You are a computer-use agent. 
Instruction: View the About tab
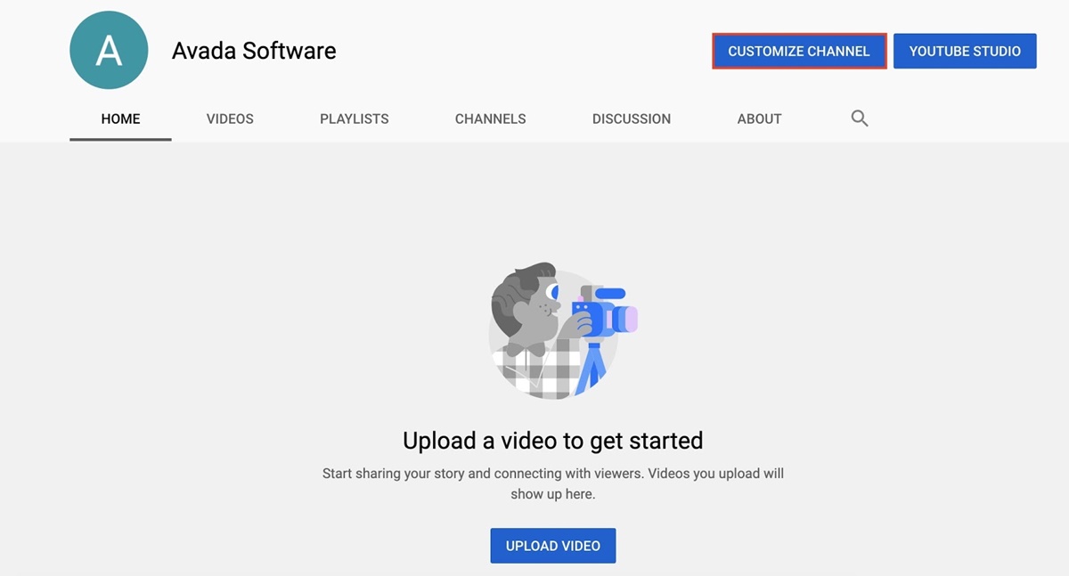[x=759, y=118]
